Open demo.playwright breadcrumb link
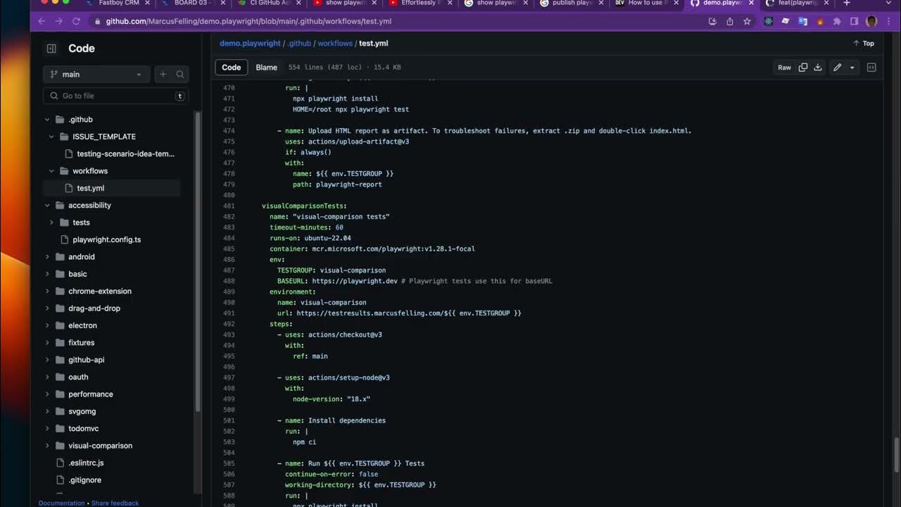Image resolution: width=901 pixels, height=507 pixels. (x=250, y=44)
